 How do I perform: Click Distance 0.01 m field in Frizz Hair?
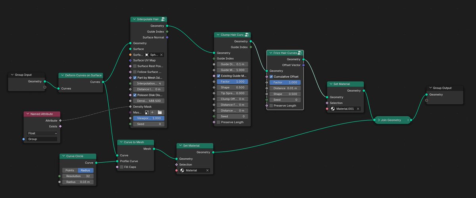(x=285, y=88)
